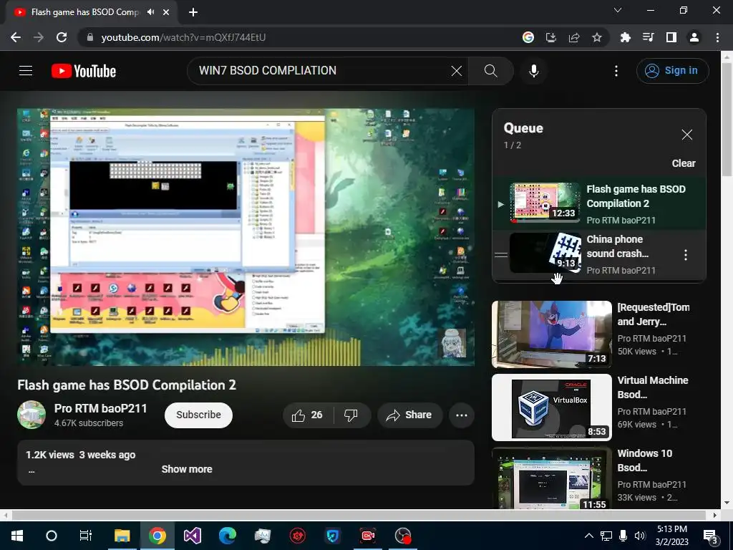Image resolution: width=733 pixels, height=550 pixels.
Task: Click the horizontal scrollbar at page bottom
Action: point(359,516)
